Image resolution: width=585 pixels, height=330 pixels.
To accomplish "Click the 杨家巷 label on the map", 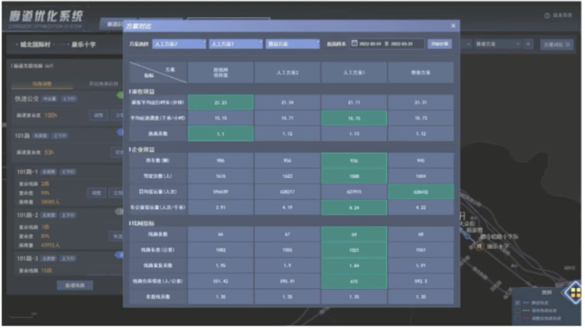I will (475, 230).
